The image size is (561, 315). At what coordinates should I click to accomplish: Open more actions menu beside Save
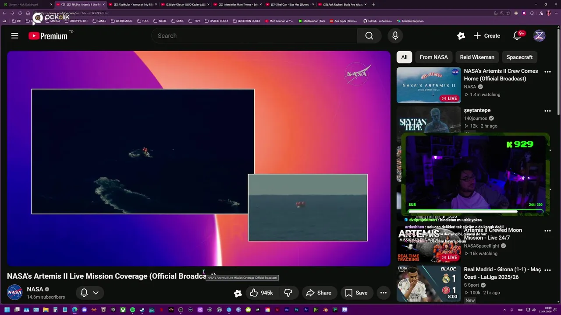point(383,293)
